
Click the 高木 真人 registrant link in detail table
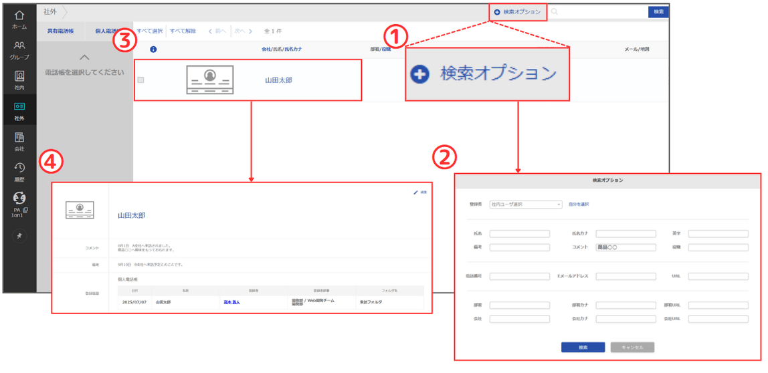[x=231, y=302]
